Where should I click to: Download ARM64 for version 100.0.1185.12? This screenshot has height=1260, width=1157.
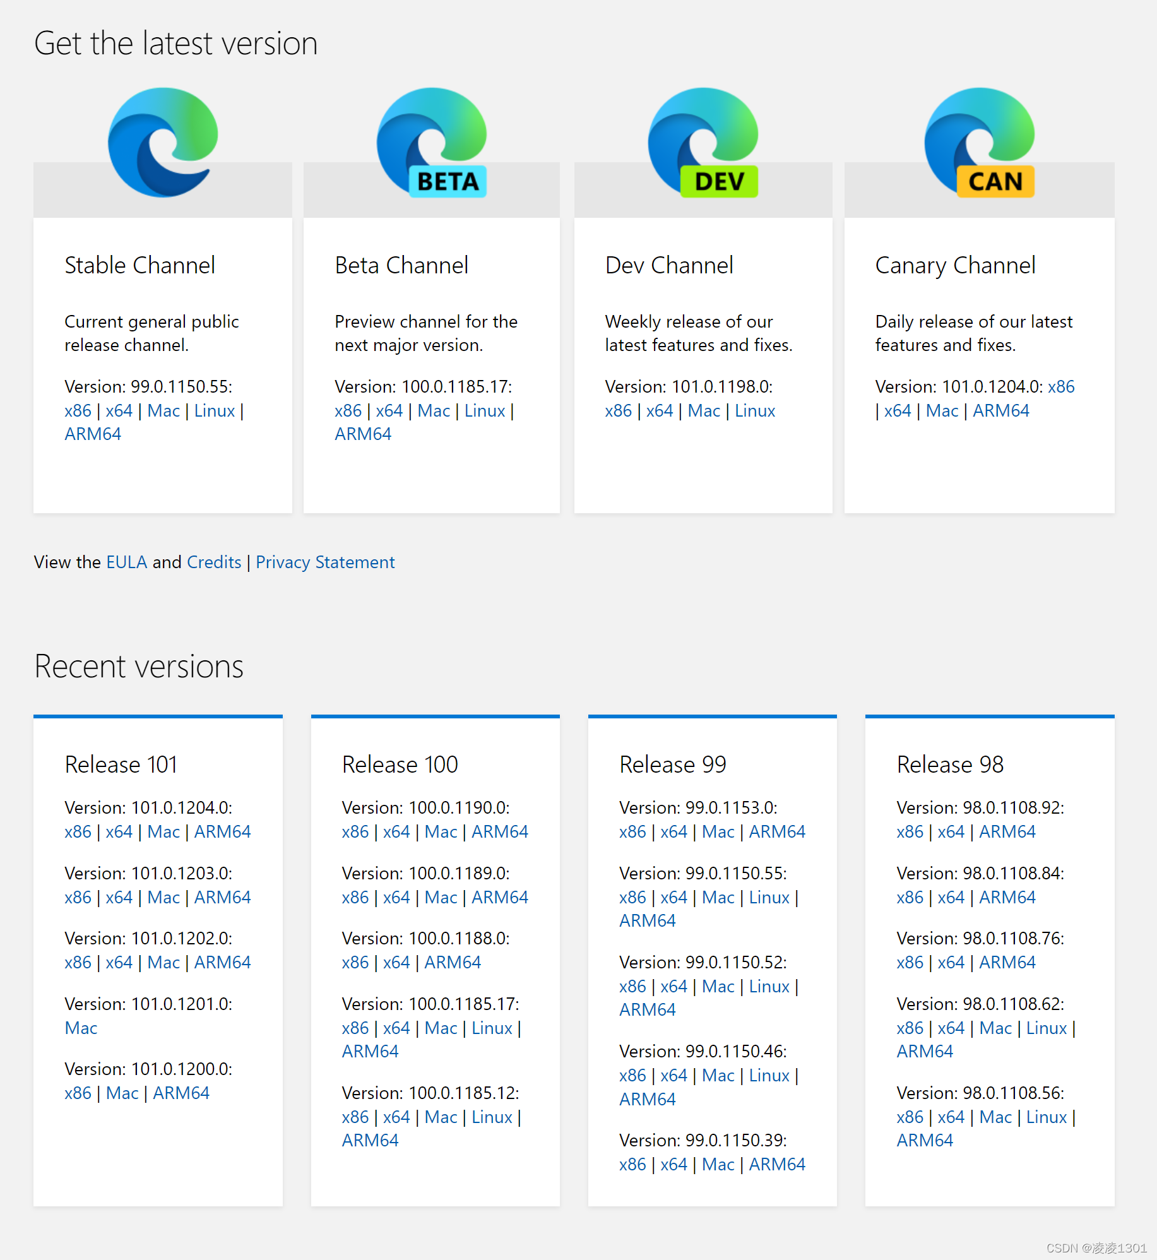coord(370,1140)
